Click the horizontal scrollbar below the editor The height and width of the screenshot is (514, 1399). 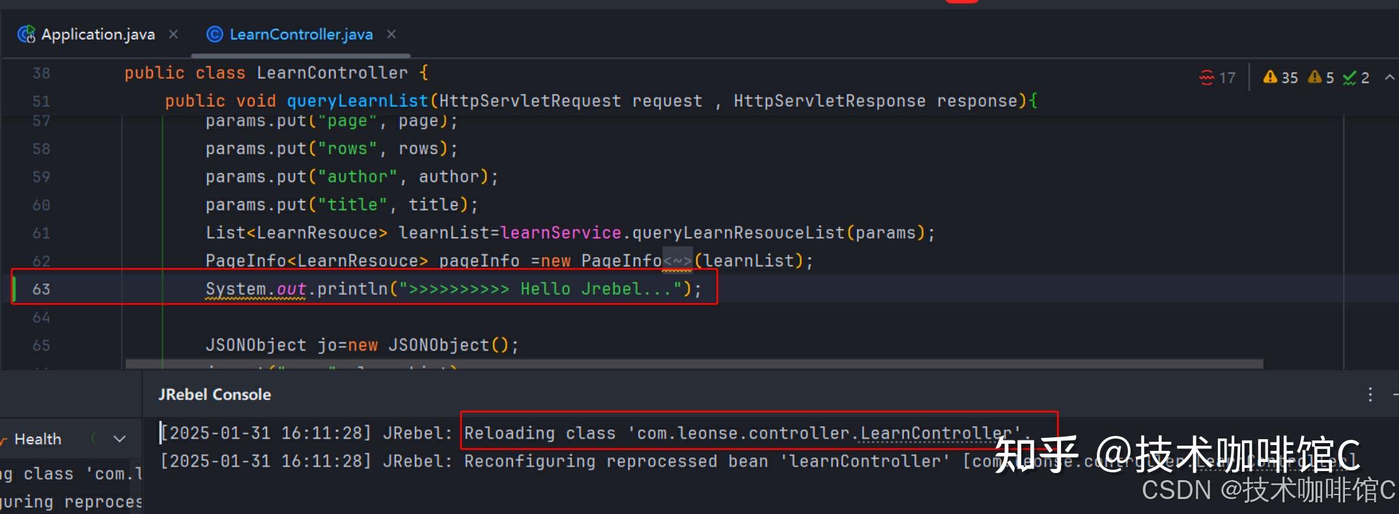pyautogui.click(x=694, y=362)
